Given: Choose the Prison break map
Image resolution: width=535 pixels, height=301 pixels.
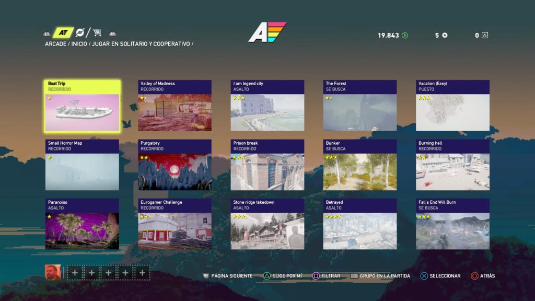Looking at the screenshot, I should click(x=267, y=165).
